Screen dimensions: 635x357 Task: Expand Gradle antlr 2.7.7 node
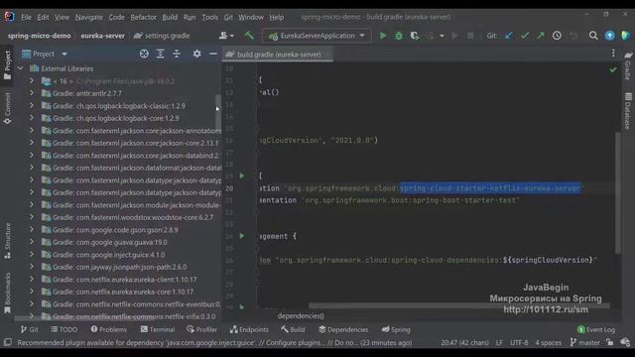pyautogui.click(x=32, y=93)
